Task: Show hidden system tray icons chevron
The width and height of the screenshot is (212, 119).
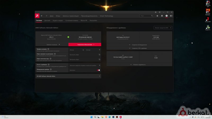Action: pos(190,117)
